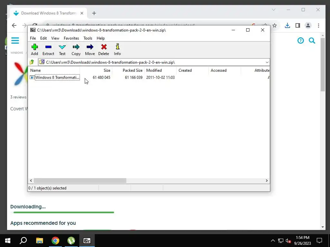Sort by the Modified column header
The height and width of the screenshot is (247, 330).
(160, 70)
